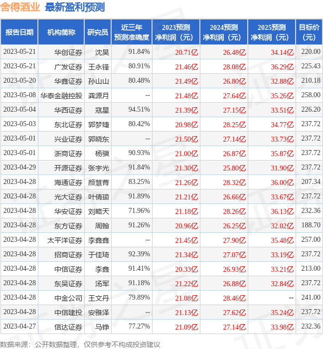Click the 94.51% accuracy value
323x349 pixels.
coord(139,110)
